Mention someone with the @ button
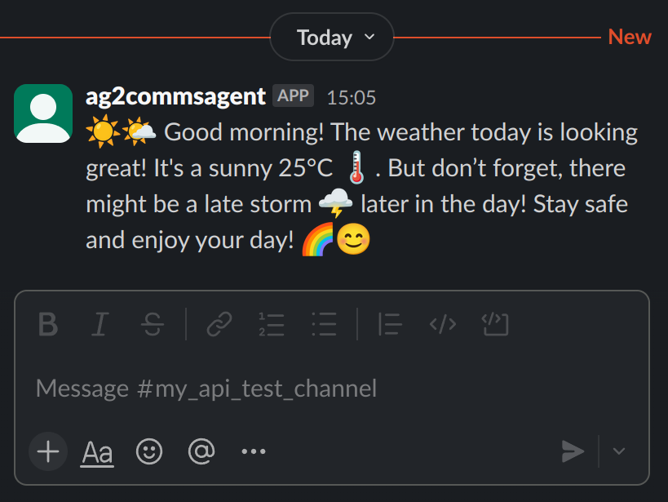 (201, 451)
